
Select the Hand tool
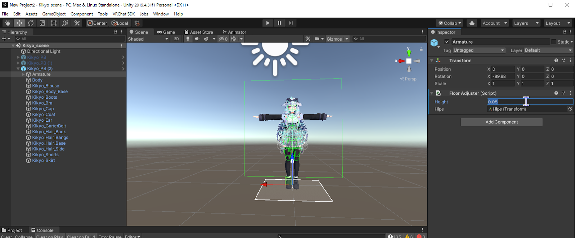(8, 23)
